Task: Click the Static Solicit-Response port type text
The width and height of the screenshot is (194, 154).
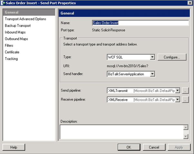Action: point(109,30)
